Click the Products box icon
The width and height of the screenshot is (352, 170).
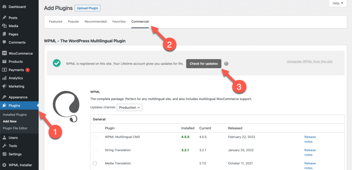4,61
